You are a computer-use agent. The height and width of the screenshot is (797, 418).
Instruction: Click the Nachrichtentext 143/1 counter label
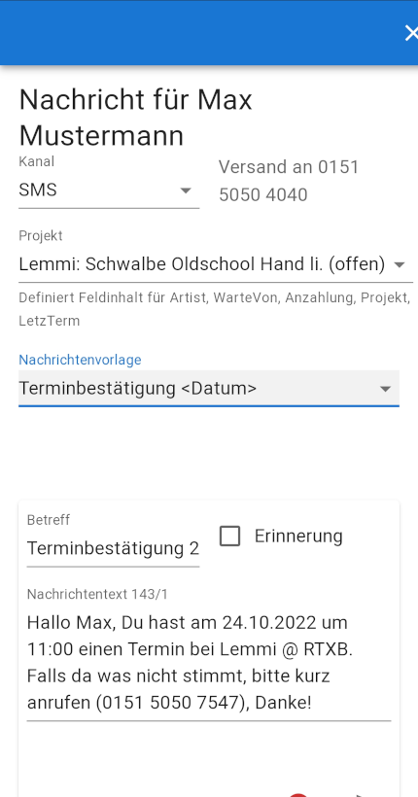(x=97, y=594)
